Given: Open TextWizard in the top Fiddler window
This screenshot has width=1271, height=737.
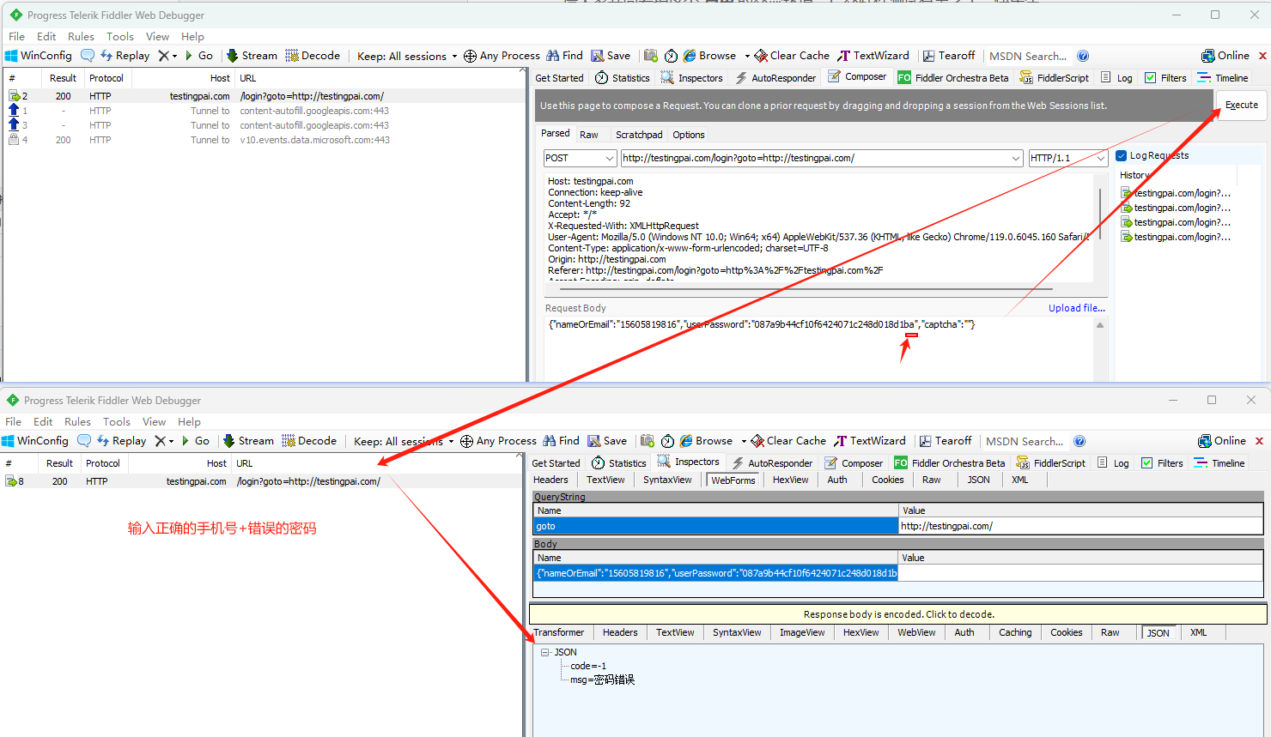Looking at the screenshot, I should pos(873,56).
